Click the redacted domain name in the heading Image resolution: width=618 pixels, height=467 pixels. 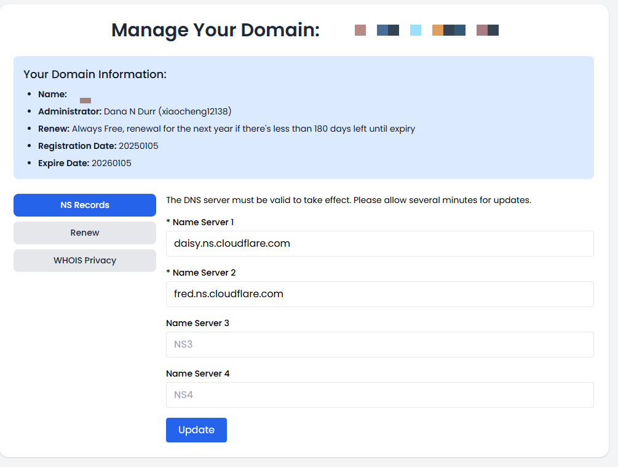coord(426,30)
